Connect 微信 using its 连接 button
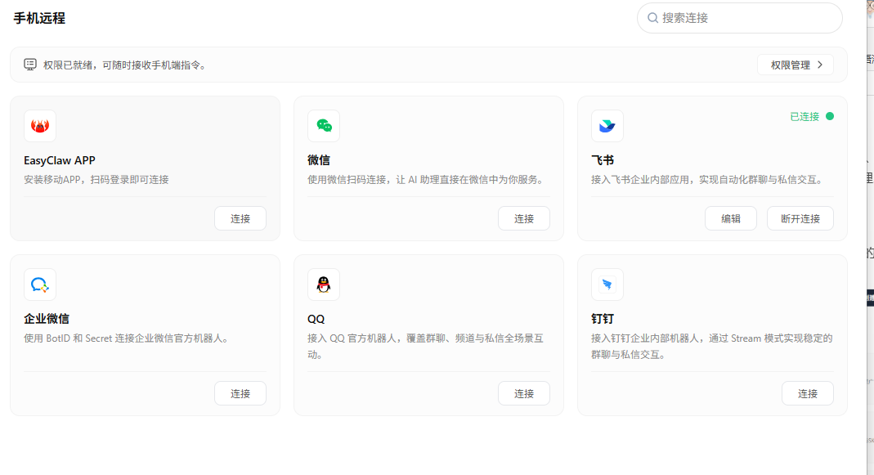Image resolution: width=874 pixels, height=475 pixels. pos(524,218)
